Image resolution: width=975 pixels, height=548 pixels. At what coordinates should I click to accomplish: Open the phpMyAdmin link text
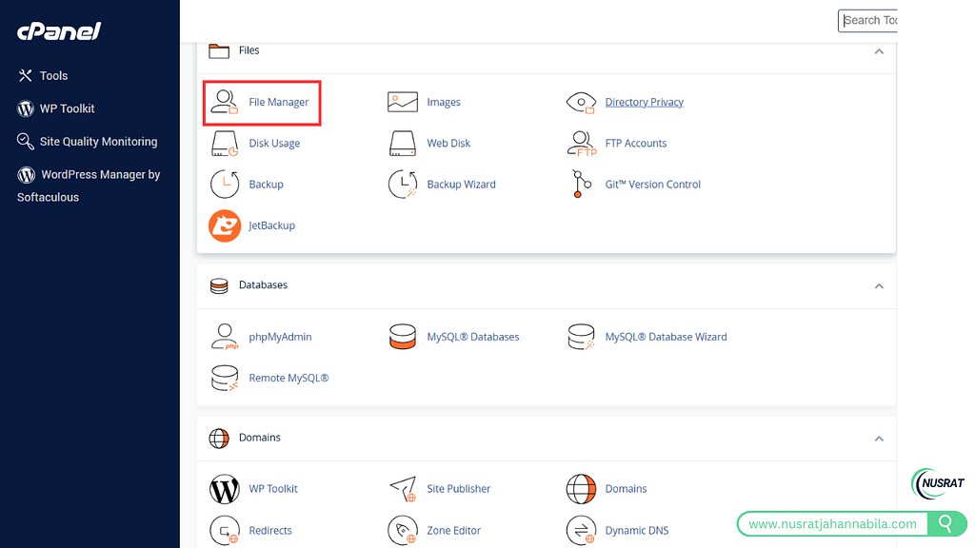coord(281,337)
